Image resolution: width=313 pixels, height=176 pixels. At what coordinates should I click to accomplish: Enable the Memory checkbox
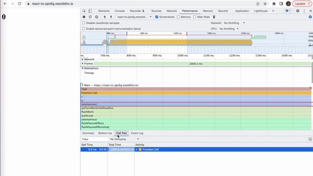[x=178, y=17]
